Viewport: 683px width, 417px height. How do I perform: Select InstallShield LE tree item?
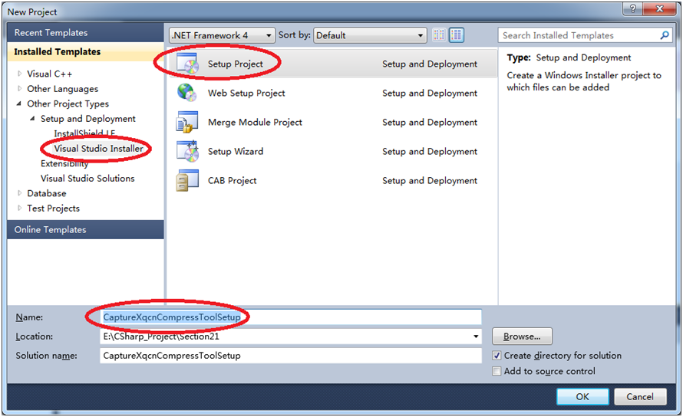(84, 133)
